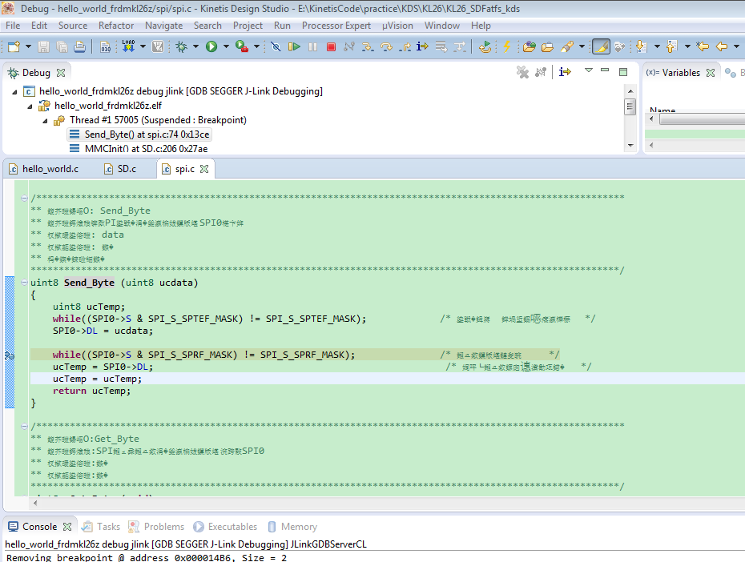Open the Problems tab
The image size is (745, 562).
click(x=157, y=527)
